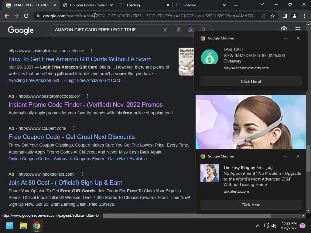The height and width of the screenshot is (233, 311).
Task: Open the tab search chevron
Action: [x=262, y=4]
